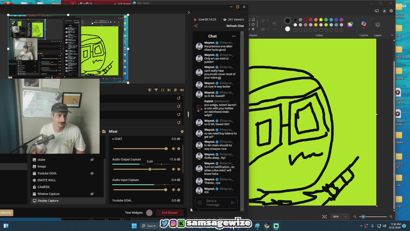Viewport: 410px width, 231px height.
Task: Open the Paint edit colors wheel
Action: coord(350,25)
